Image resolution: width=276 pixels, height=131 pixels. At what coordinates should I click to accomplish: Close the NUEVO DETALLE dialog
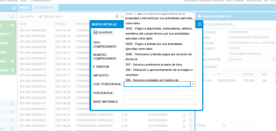[200, 24]
